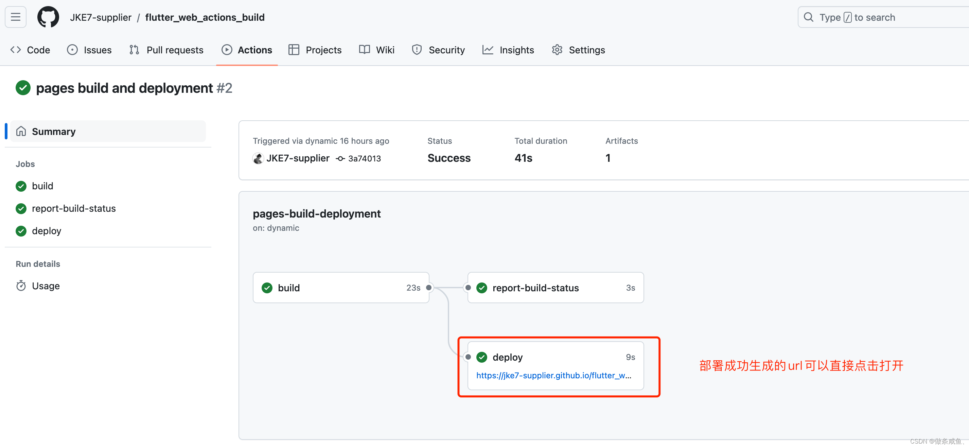Viewport: 969px width, 448px height.
Task: Open the Pull requests tab
Action: [166, 50]
